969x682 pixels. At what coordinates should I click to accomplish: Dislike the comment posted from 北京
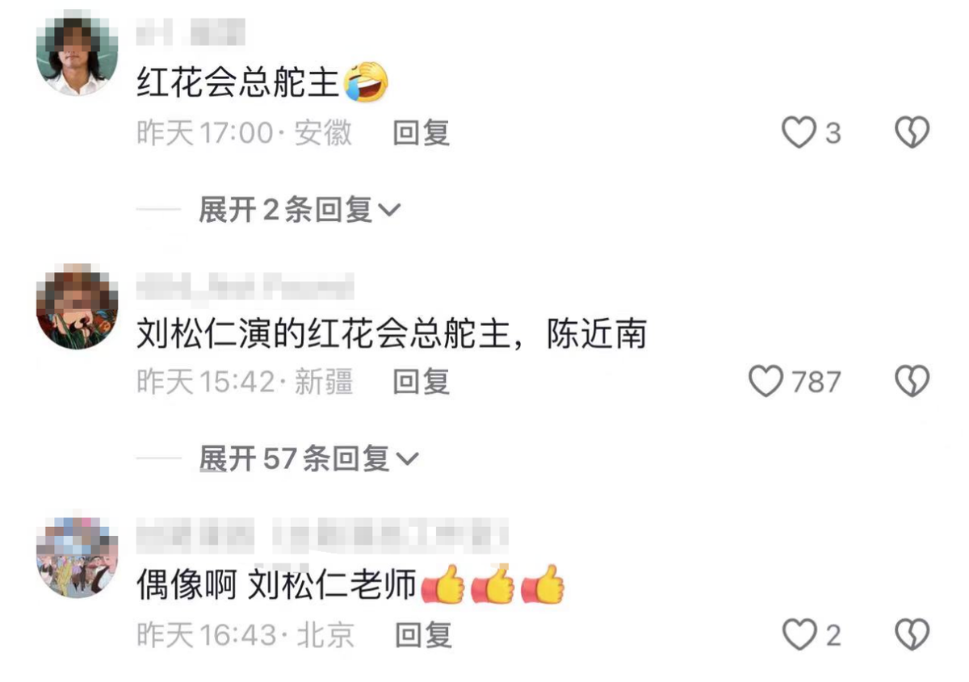coord(912,635)
